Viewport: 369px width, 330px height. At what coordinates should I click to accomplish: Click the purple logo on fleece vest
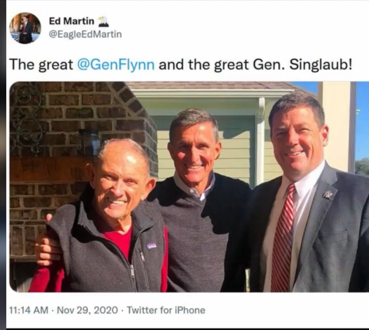(150, 246)
